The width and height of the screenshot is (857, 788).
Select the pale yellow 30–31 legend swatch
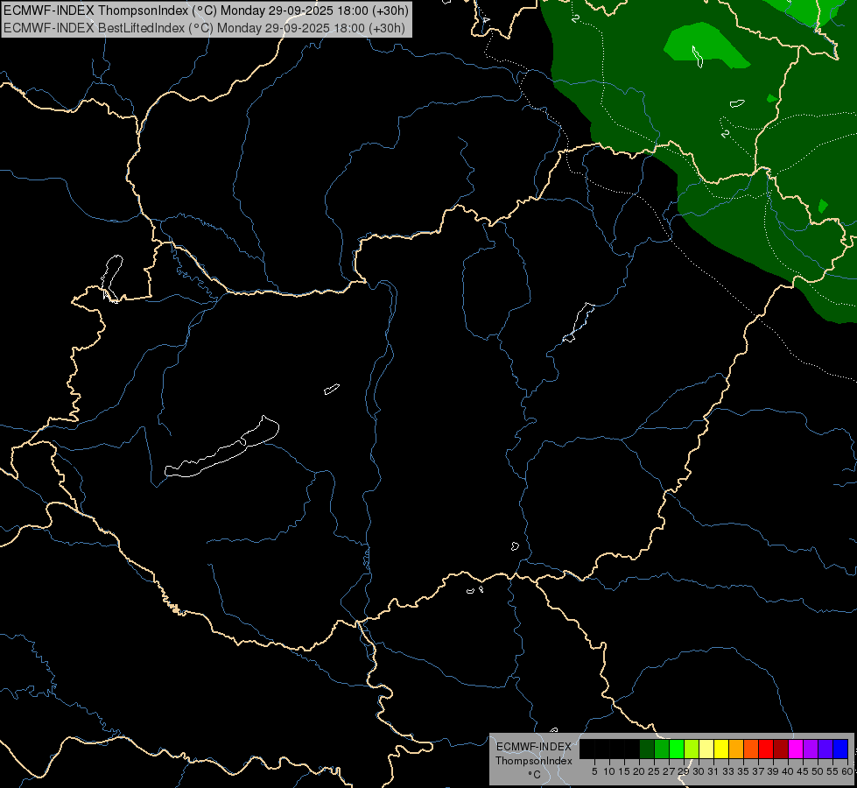(x=706, y=749)
